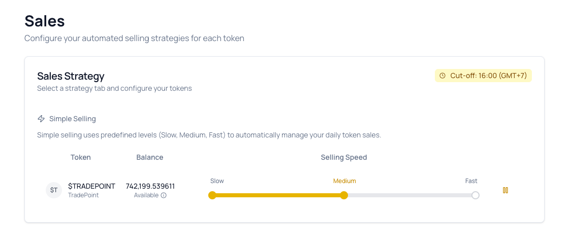This screenshot has height=247, width=571.
Task: Set selling speed to Fast endpoint circle
Action: pyautogui.click(x=475, y=195)
